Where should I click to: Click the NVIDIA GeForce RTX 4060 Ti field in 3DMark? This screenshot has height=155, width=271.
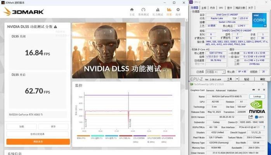38,114
